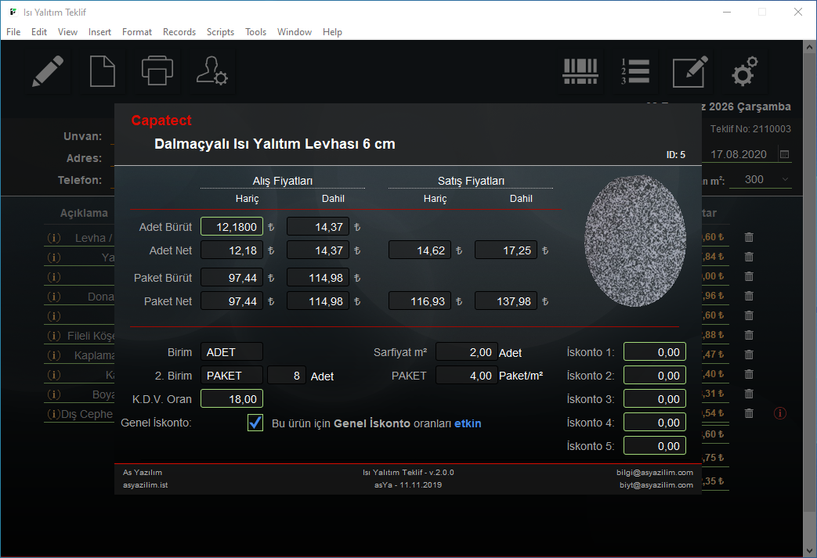This screenshot has height=558, width=817.
Task: Open the File menu
Action: (x=13, y=32)
